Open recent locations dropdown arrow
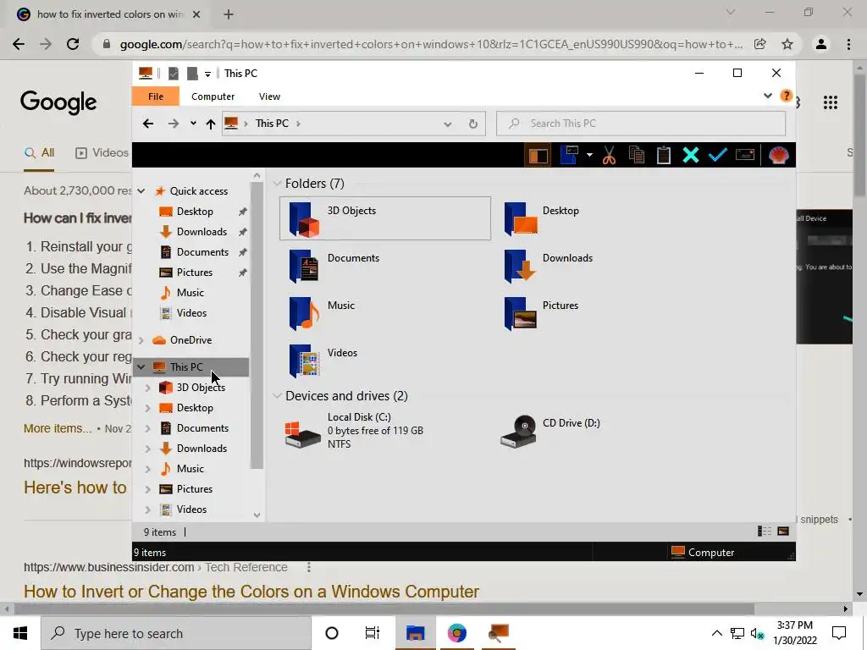 tap(193, 124)
